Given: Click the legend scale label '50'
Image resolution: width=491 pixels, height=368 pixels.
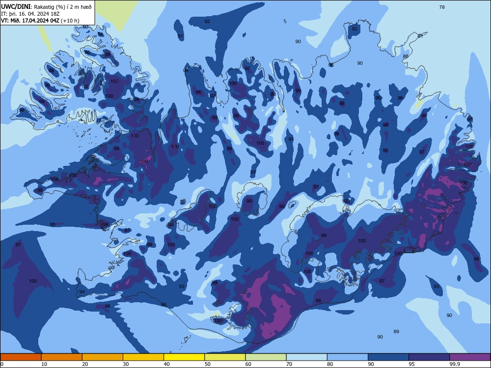Looking at the screenshot, I should pos(208,364).
